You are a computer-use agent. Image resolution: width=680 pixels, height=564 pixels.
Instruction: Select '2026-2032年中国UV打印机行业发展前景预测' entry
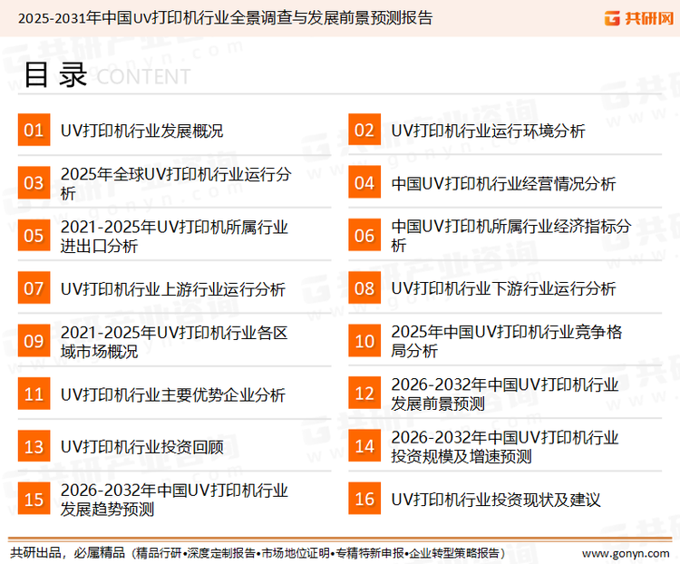click(505, 394)
